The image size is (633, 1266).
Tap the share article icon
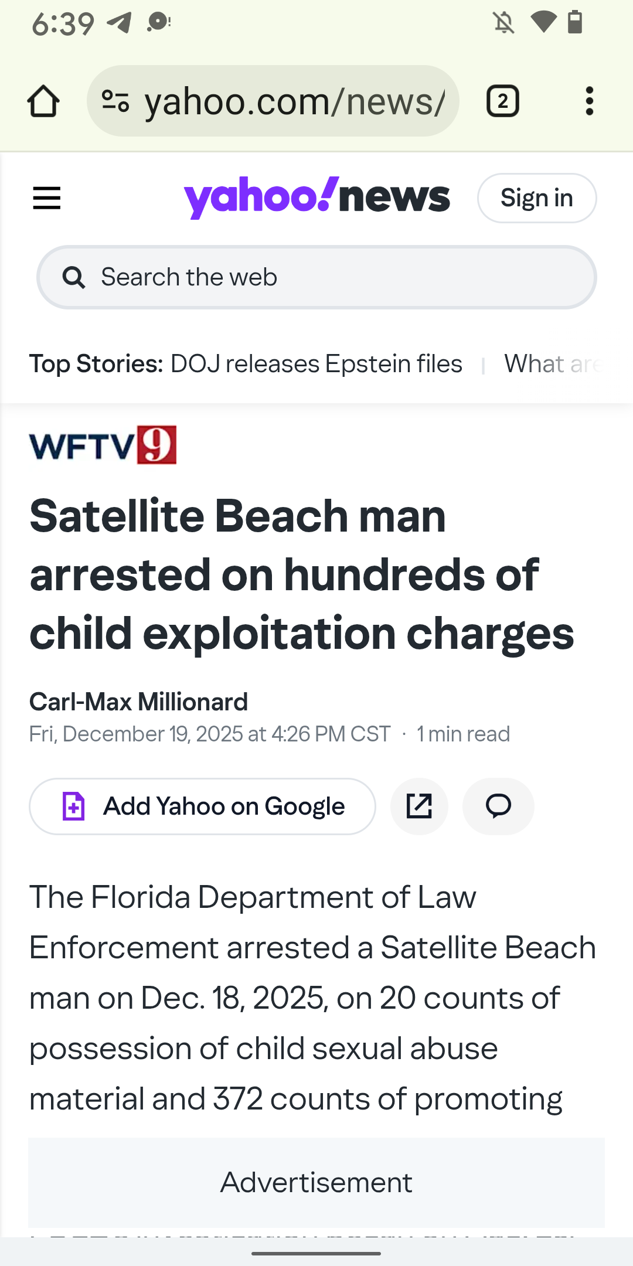(x=420, y=806)
